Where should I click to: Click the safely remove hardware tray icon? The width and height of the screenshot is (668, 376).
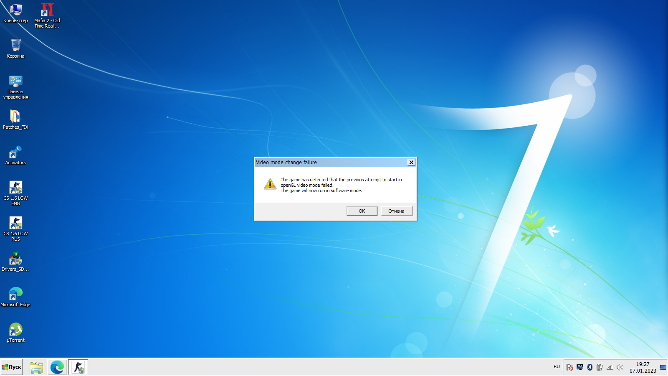click(x=600, y=367)
